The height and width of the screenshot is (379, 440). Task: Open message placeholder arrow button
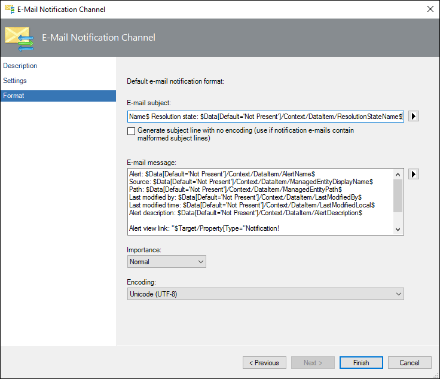(413, 174)
